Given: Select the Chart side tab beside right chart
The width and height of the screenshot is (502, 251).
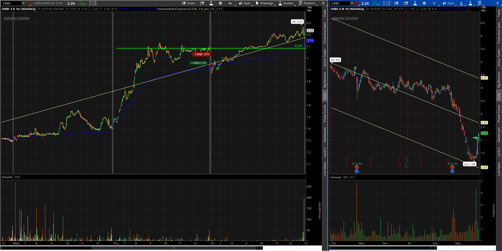Looking at the screenshot, I should tap(499, 96).
